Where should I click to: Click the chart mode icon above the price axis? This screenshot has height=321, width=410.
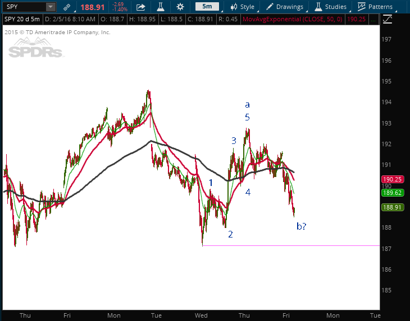388,20
